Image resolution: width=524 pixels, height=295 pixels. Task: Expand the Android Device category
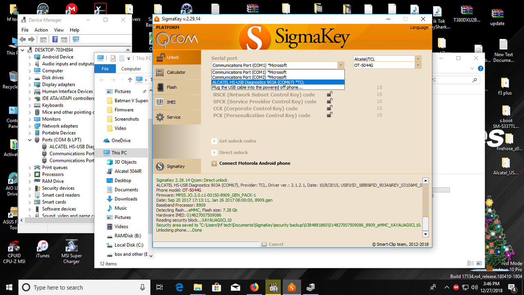(30, 57)
